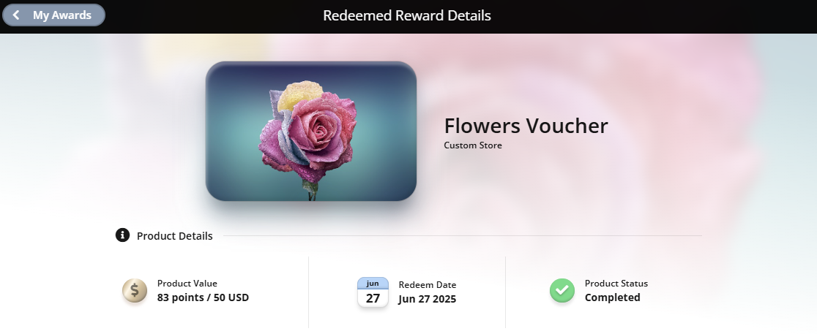This screenshot has height=334, width=817.
Task: Click the Product Details section heading
Action: (x=174, y=235)
